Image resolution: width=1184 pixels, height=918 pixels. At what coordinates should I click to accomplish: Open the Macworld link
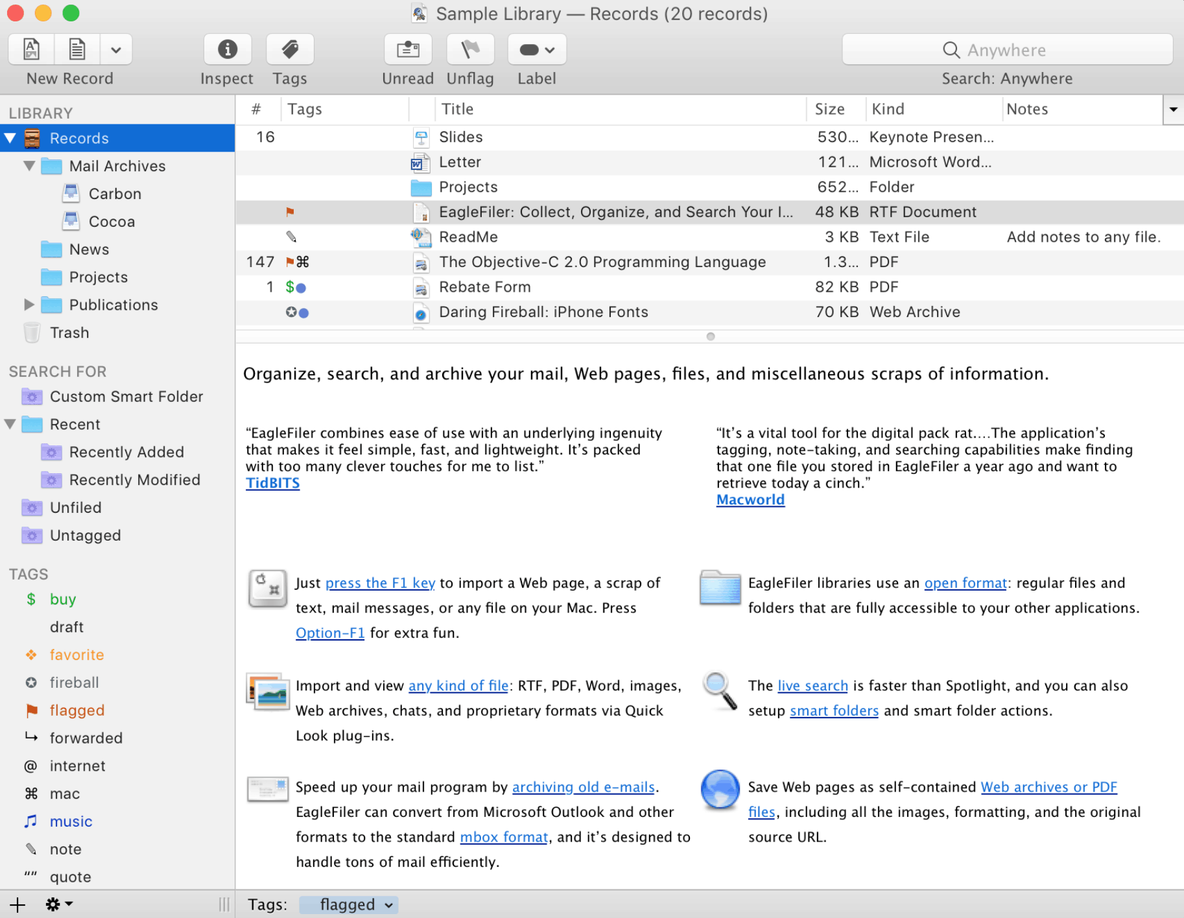pos(750,500)
